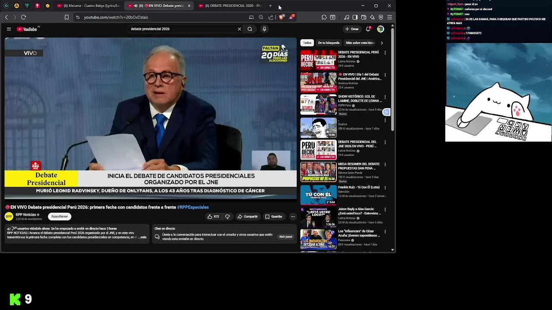Dislike the video

pos(227,217)
